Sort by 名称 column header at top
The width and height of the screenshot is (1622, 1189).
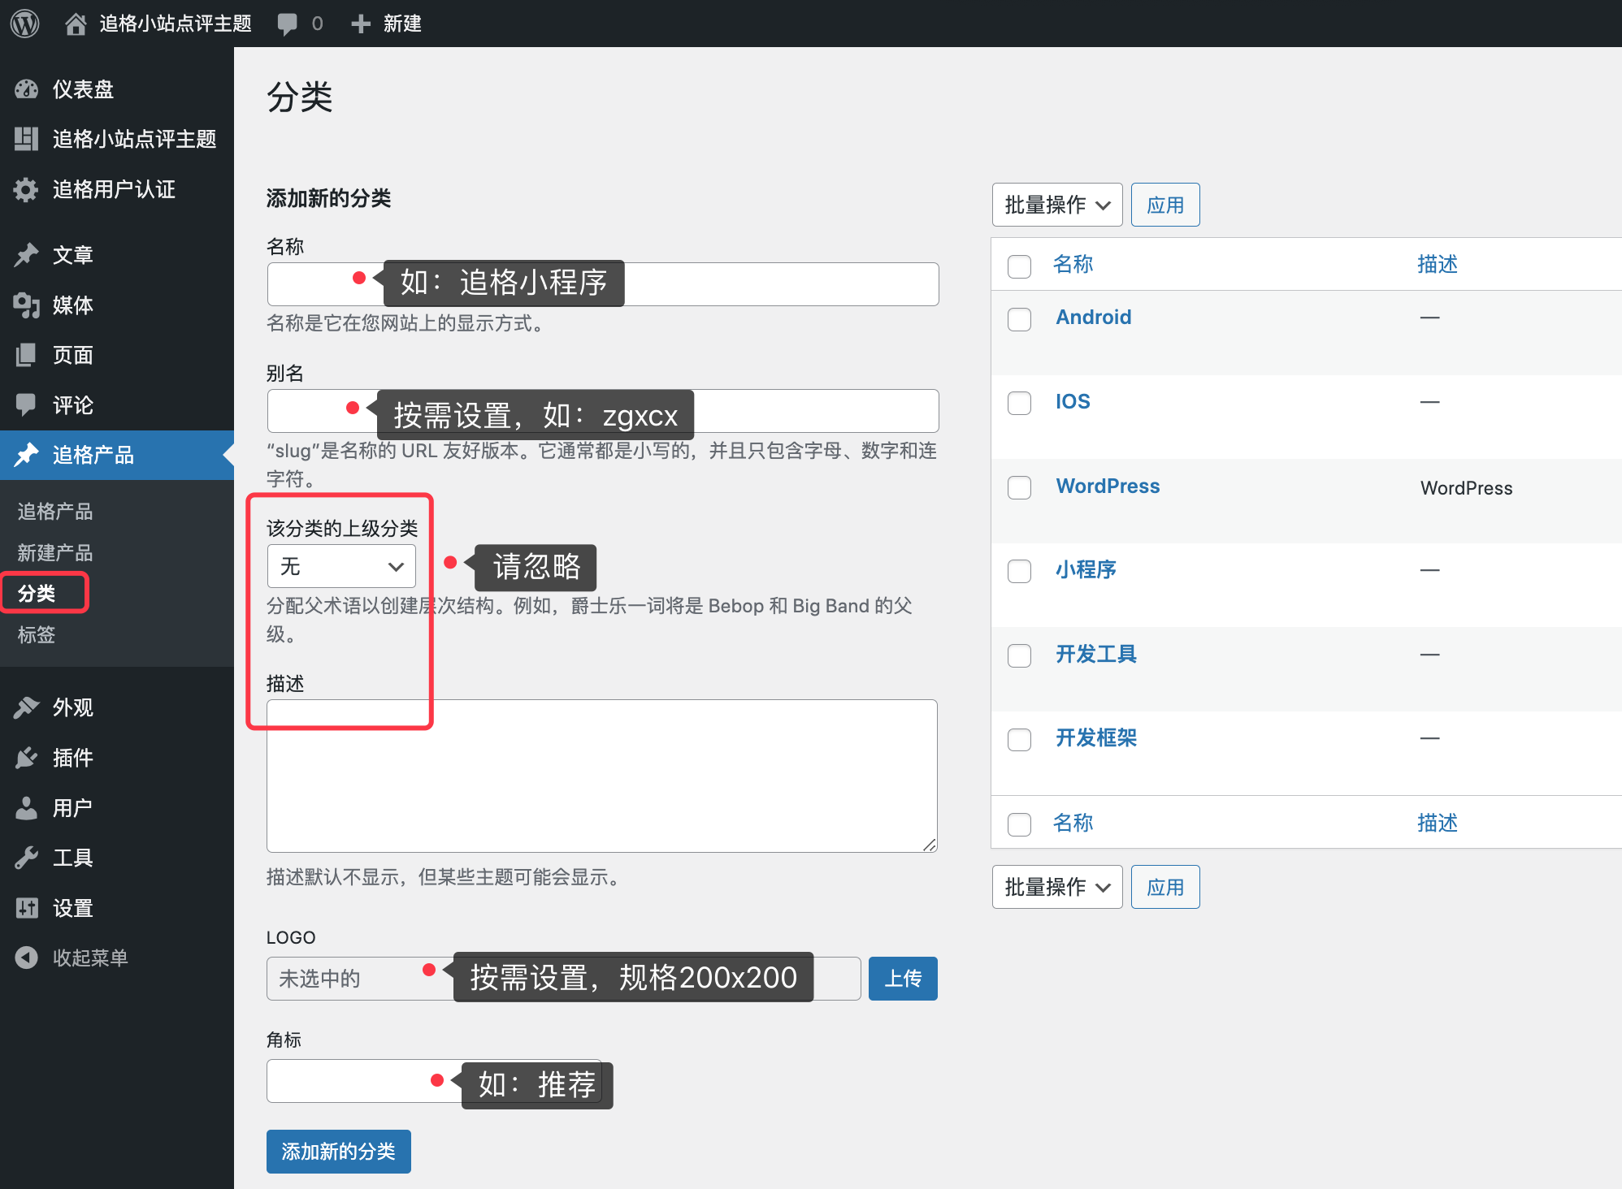(1073, 265)
